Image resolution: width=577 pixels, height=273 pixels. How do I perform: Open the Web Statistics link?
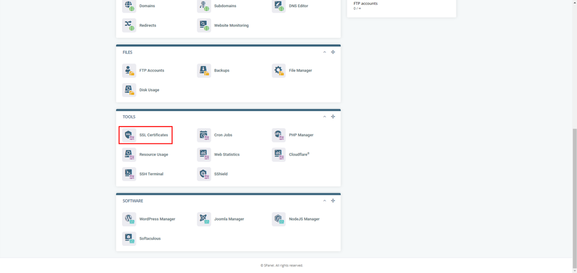227,155
